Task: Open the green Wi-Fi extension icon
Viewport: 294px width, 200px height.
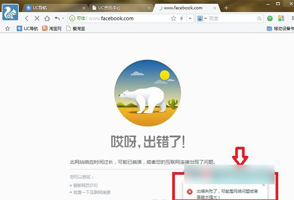Action: click(270, 18)
